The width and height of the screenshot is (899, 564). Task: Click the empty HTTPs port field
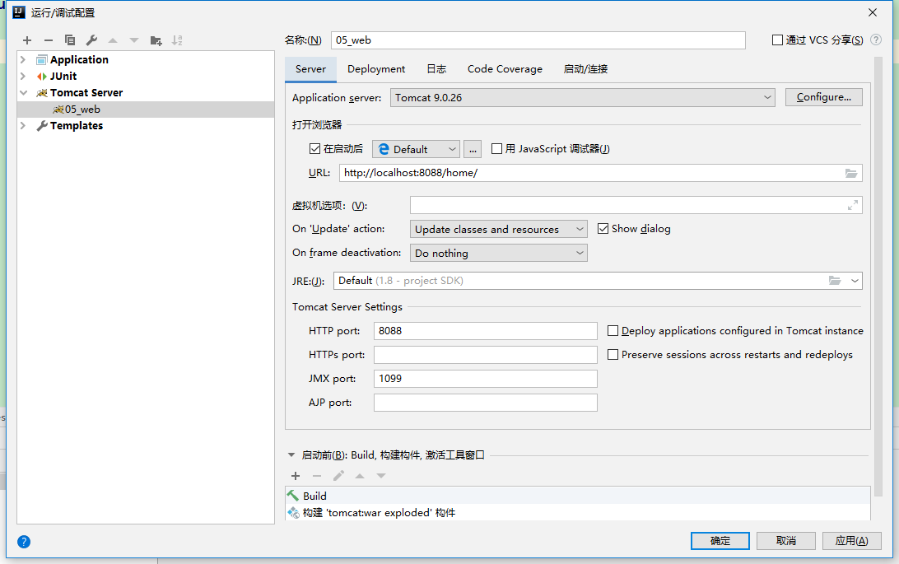point(486,355)
